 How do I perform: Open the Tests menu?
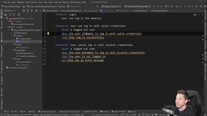(50, 2)
